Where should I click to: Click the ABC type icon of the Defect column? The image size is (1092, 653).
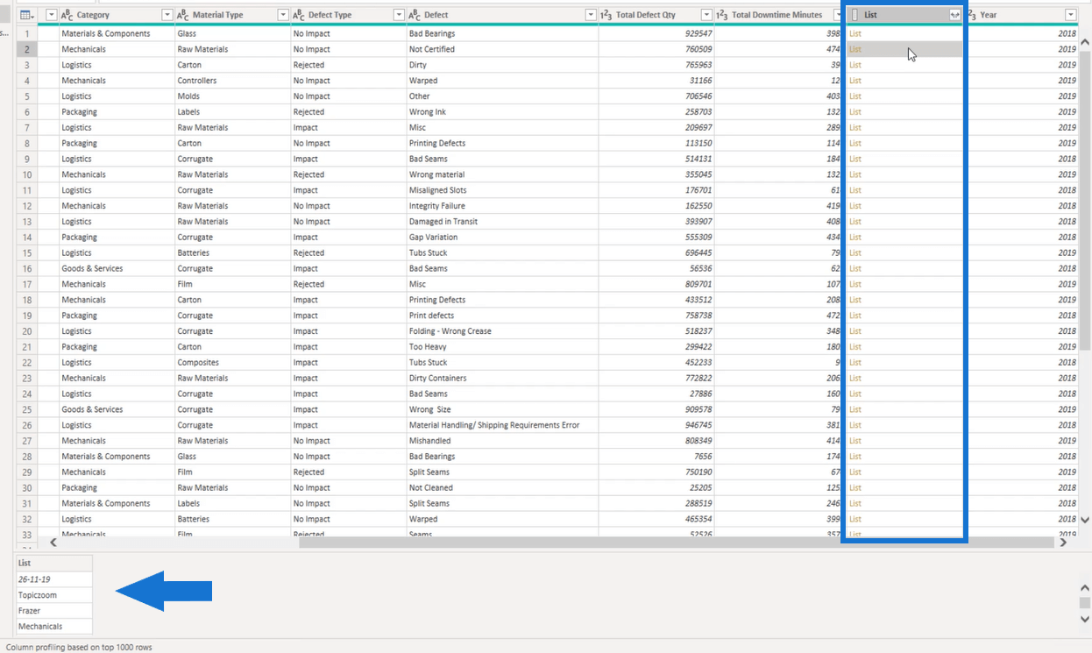414,15
